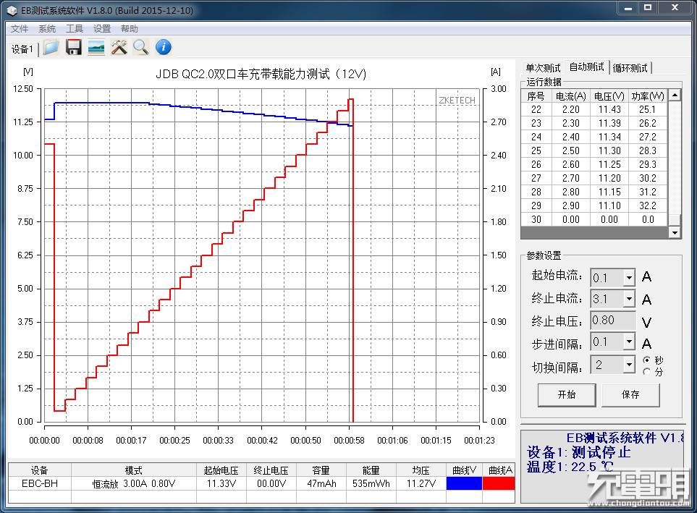Save chart image with the picture icon
This screenshot has height=513, width=697.
(x=96, y=47)
